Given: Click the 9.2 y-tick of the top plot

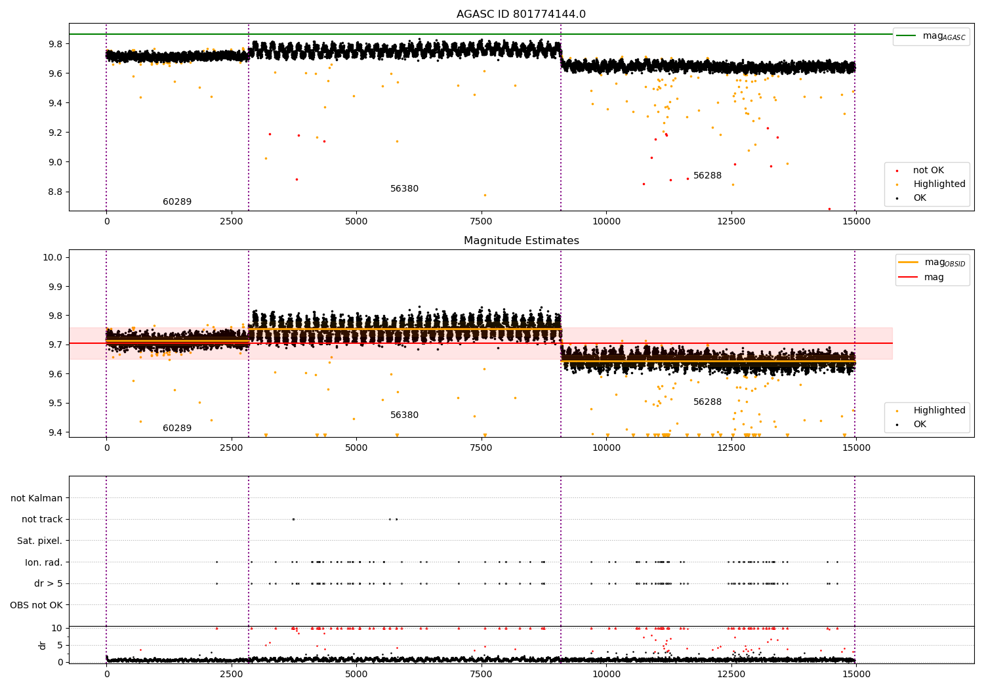Looking at the screenshot, I should tap(55, 133).
